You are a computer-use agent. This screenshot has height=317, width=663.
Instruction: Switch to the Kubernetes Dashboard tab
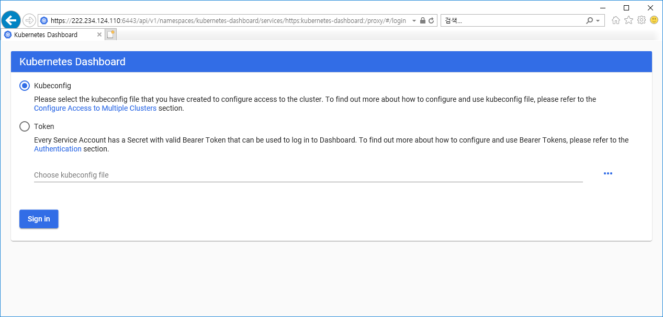(x=52, y=34)
